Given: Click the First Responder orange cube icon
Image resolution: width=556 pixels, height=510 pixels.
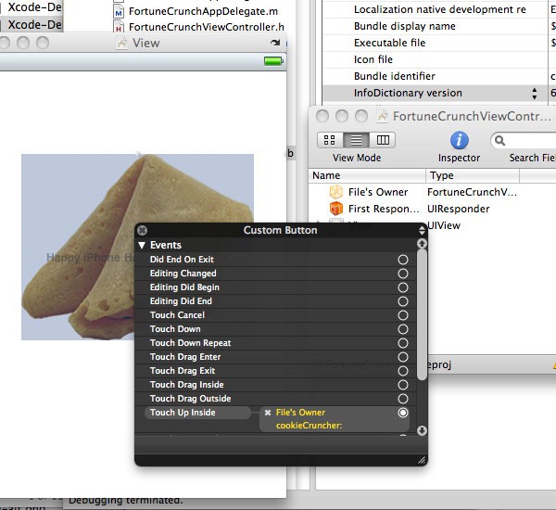Looking at the screenshot, I should pyautogui.click(x=335, y=209).
